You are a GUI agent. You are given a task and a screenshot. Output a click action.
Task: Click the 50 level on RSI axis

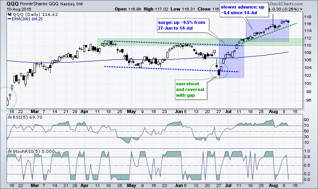(x=307, y=131)
